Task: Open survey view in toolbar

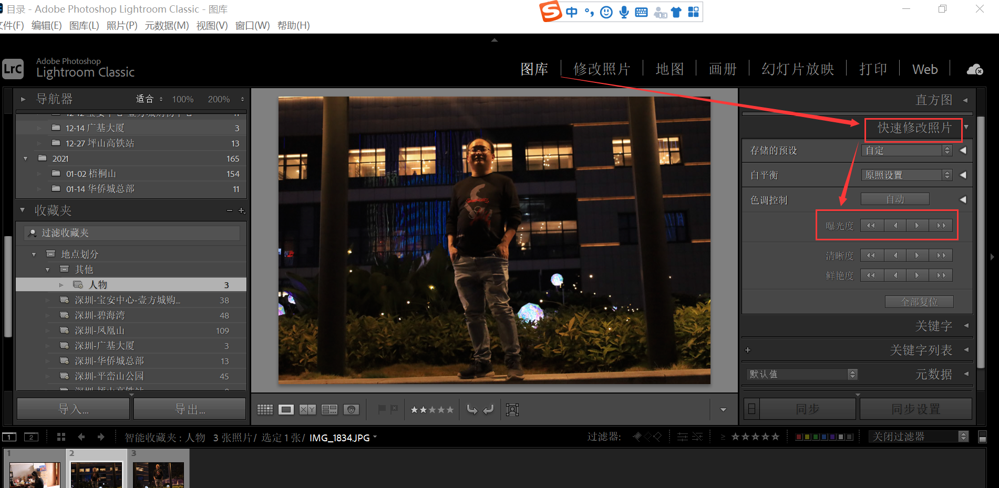Action: tap(329, 409)
